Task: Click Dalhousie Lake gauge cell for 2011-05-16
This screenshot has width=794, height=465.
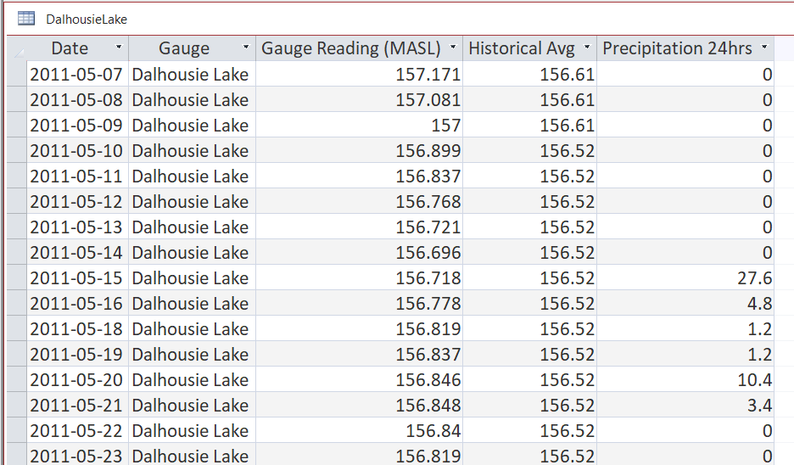Action: point(192,304)
